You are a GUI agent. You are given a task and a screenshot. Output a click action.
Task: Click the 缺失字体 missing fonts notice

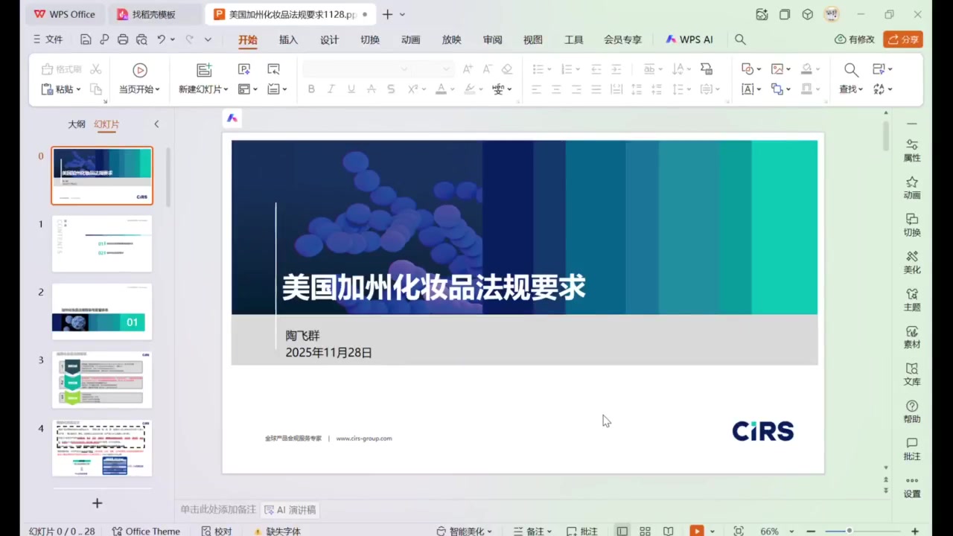pyautogui.click(x=278, y=531)
